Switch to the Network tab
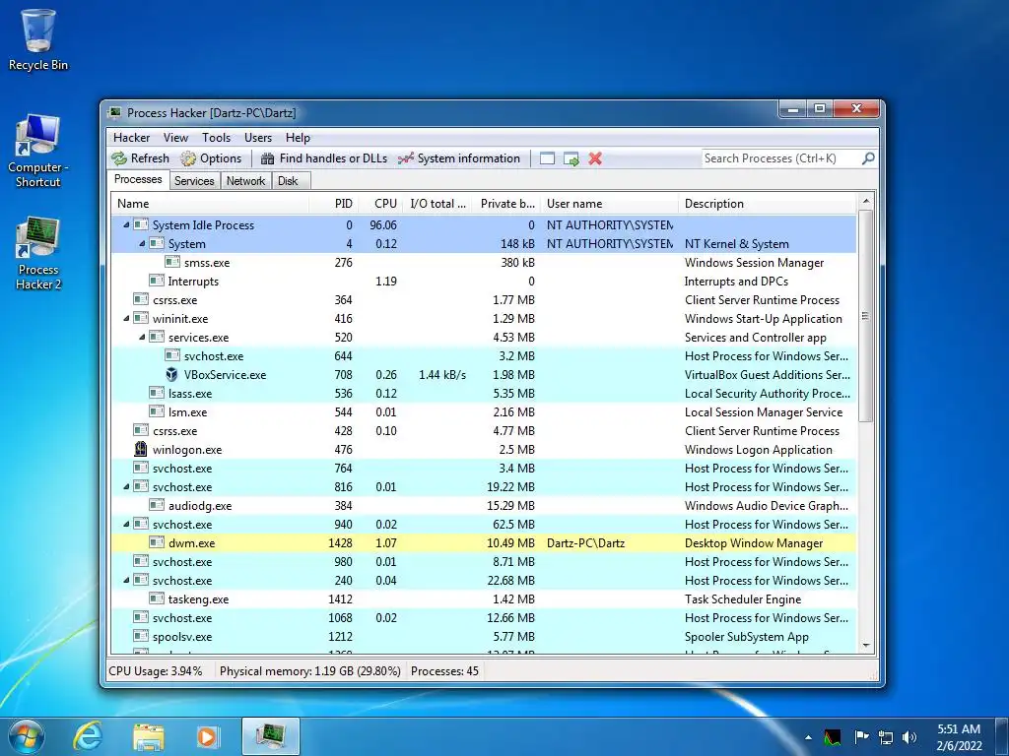Image resolution: width=1009 pixels, height=756 pixels. (245, 181)
